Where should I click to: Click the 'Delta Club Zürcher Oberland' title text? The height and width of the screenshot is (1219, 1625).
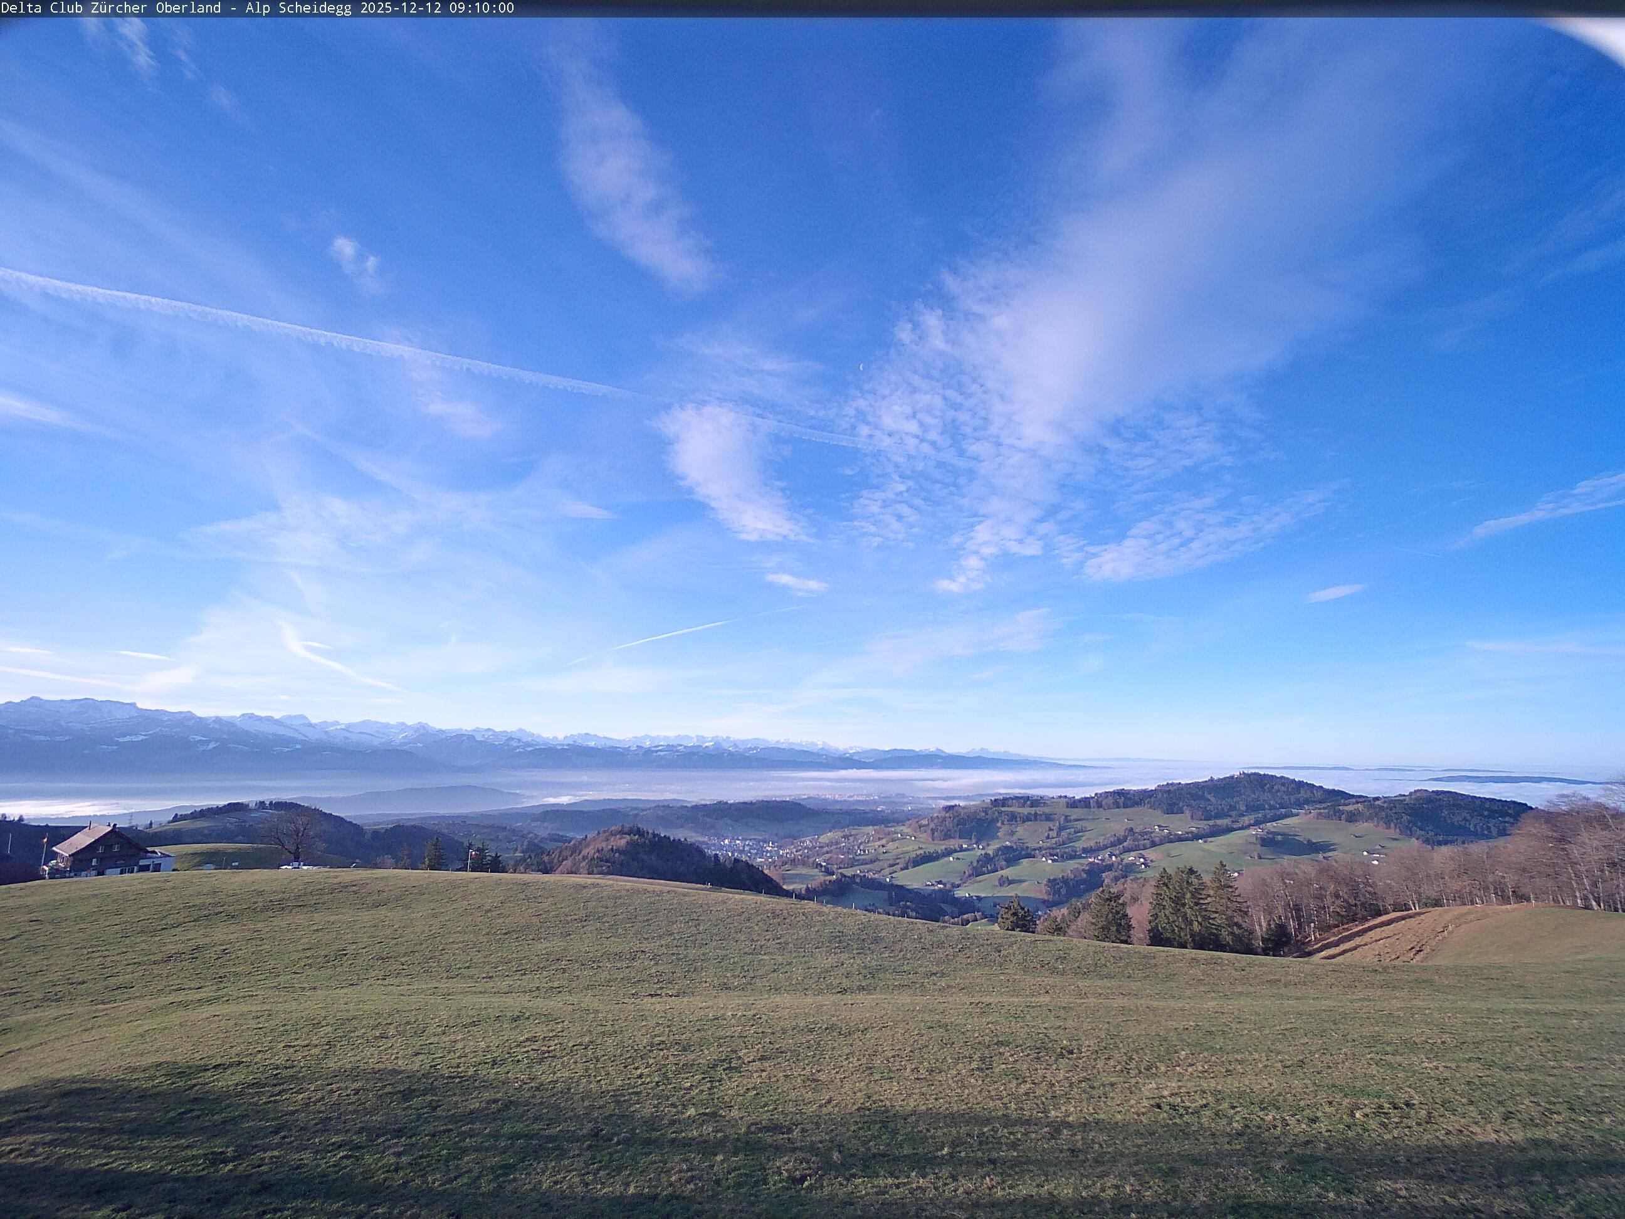110,8
